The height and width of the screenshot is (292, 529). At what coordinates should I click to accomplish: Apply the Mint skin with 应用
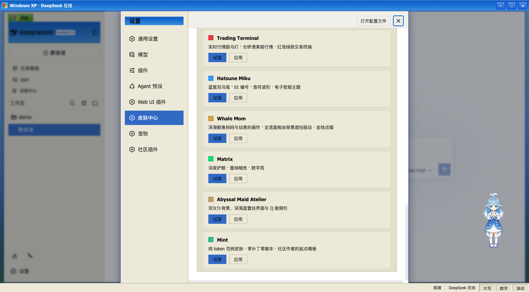pyautogui.click(x=238, y=259)
